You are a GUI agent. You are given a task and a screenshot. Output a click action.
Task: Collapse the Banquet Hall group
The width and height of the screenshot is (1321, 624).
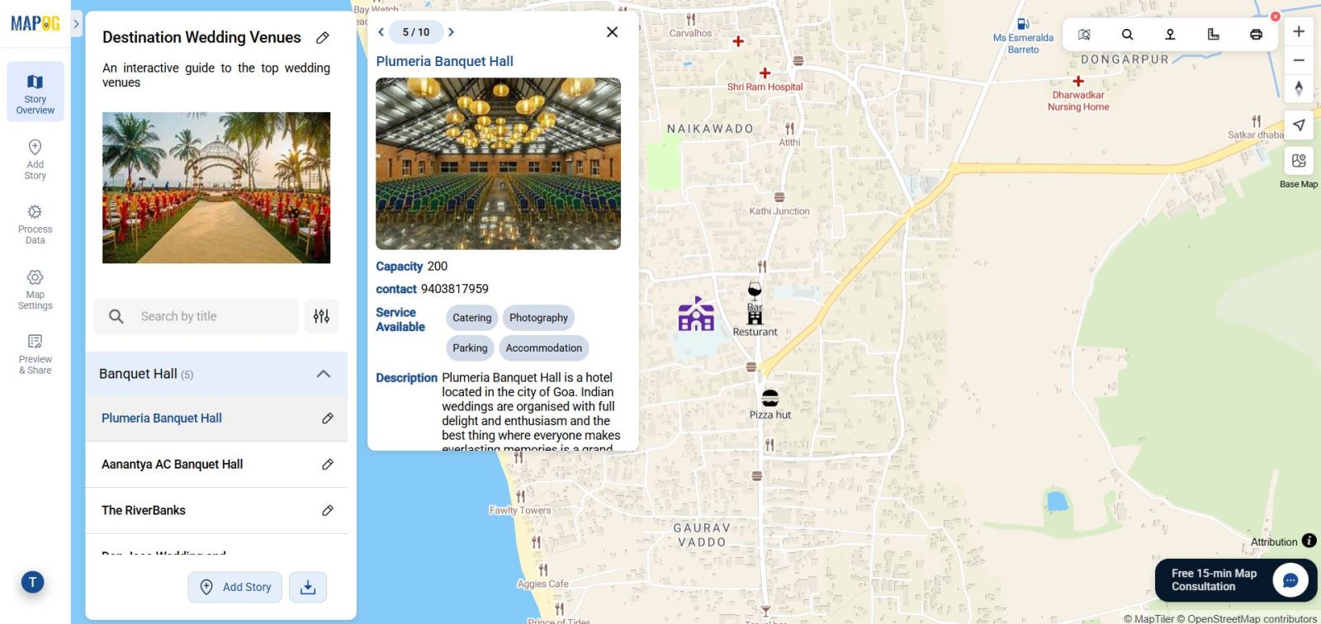tap(324, 374)
